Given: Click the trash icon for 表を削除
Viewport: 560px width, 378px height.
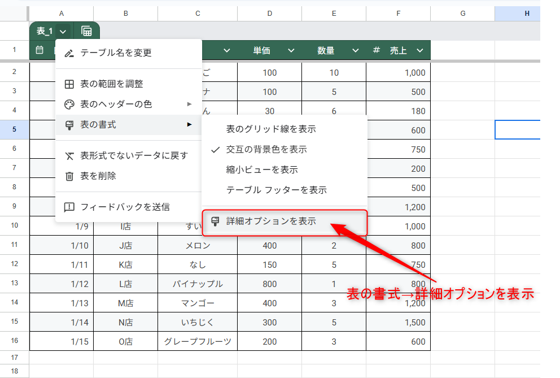Looking at the screenshot, I should (69, 176).
